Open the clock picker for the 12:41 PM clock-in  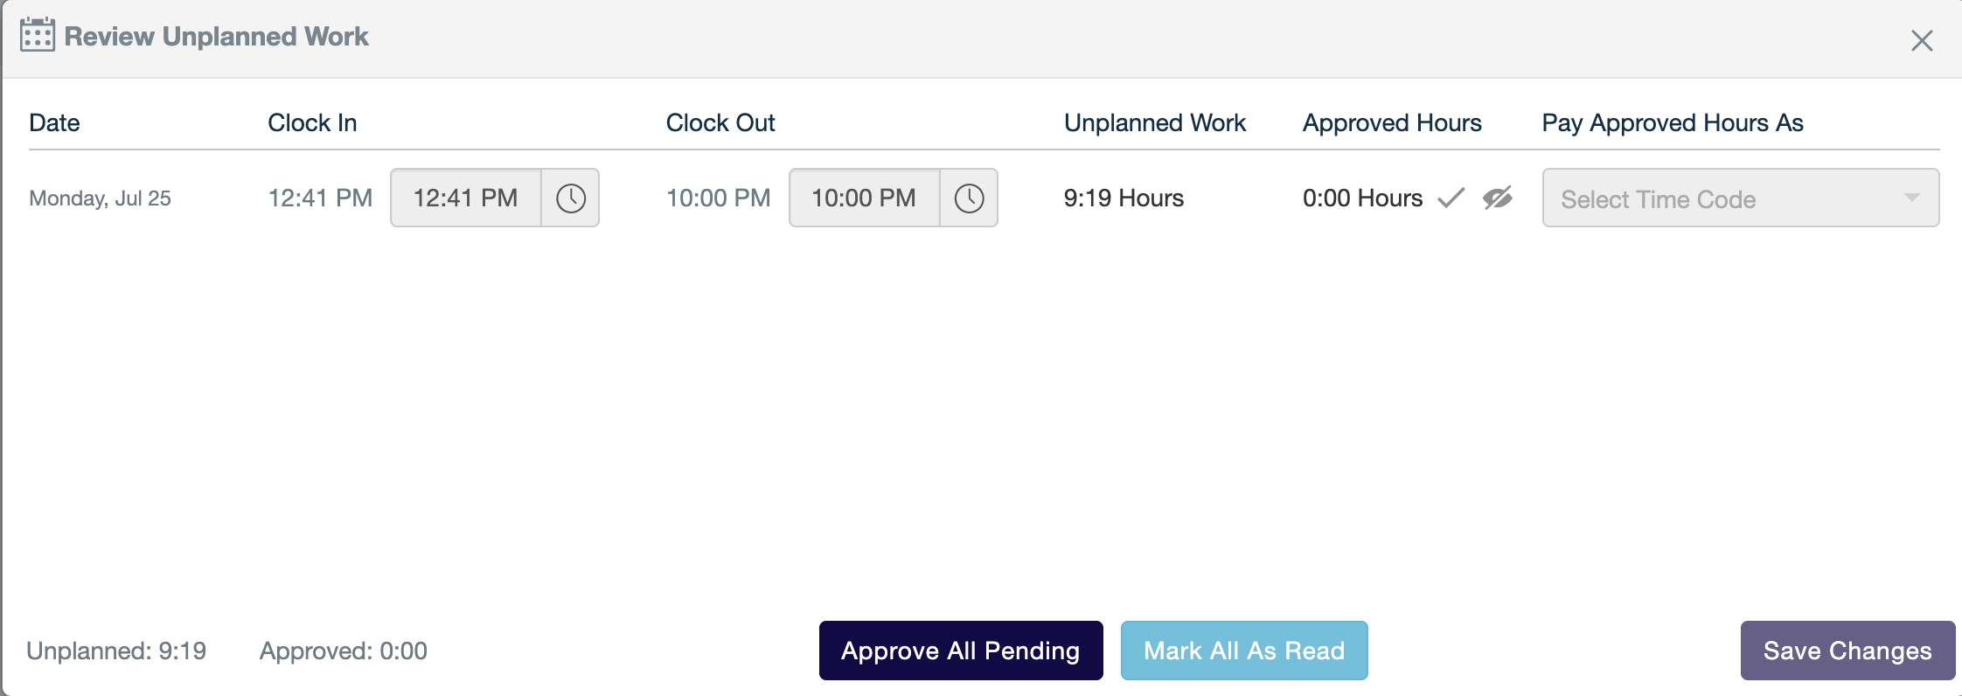(572, 198)
